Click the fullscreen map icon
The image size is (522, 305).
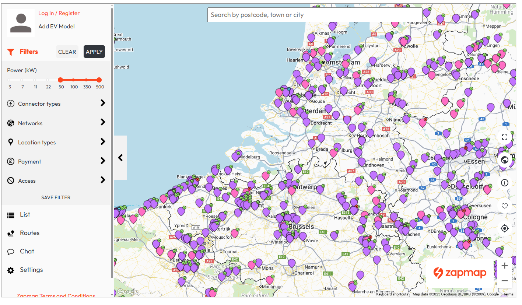(504, 137)
